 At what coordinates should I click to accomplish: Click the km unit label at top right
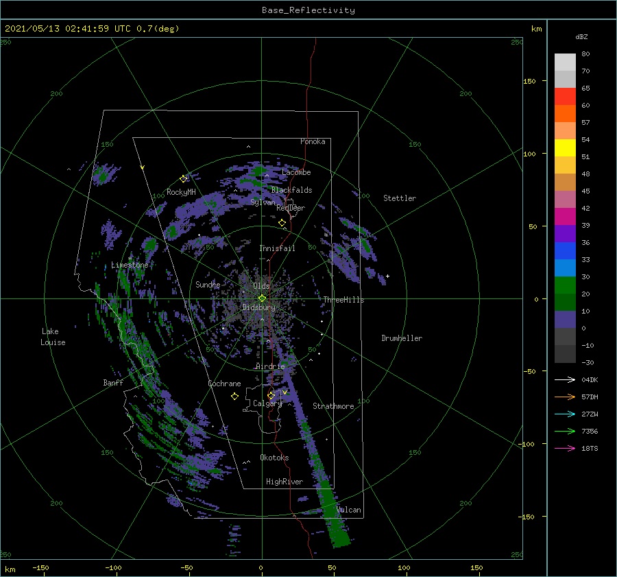[536, 29]
